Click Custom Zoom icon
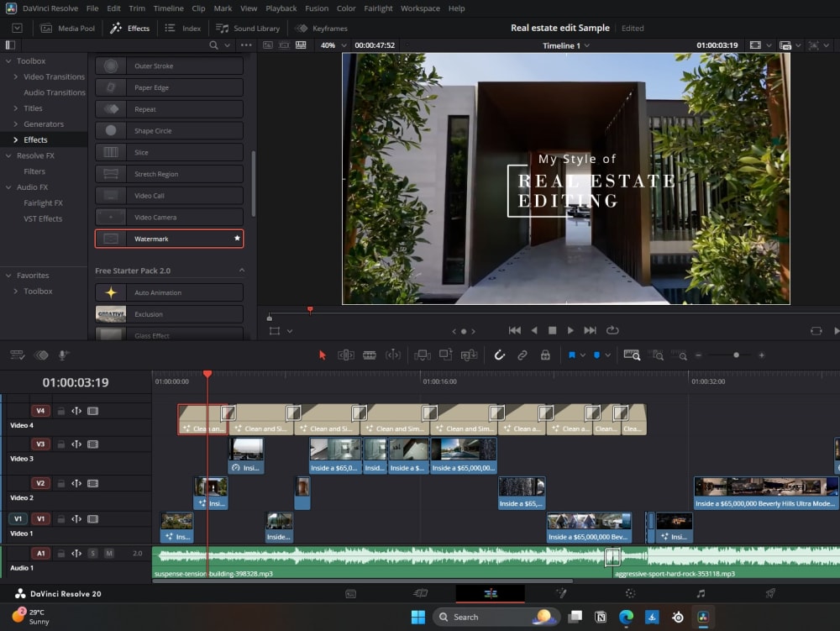This screenshot has width=840, height=631. click(679, 355)
